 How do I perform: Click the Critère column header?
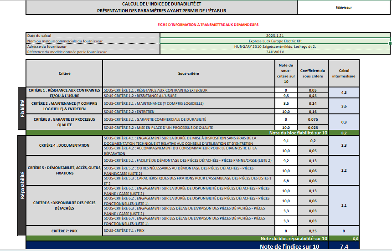pos(65,73)
